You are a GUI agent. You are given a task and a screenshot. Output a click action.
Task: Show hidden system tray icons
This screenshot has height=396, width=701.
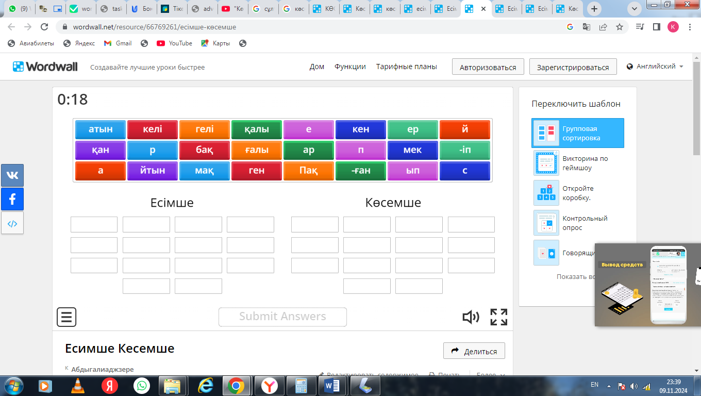[x=610, y=386]
